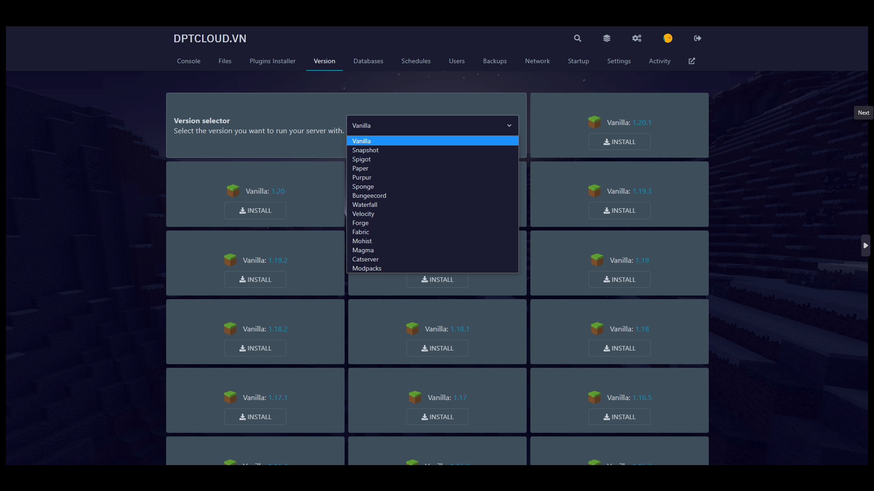Select Paper from the dropdown list
874x491 pixels.
coord(360,168)
